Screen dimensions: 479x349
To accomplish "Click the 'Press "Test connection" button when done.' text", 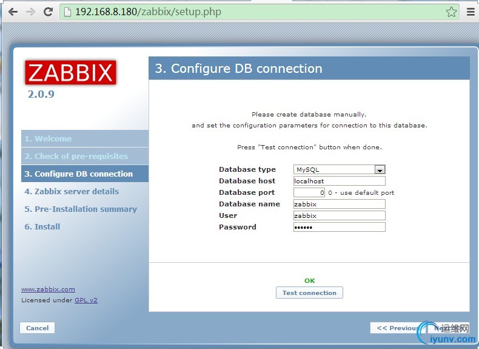I will click(309, 147).
